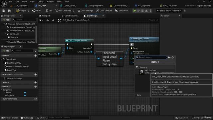Navigate back in graph history
213x120 pixels.
click(48, 20)
